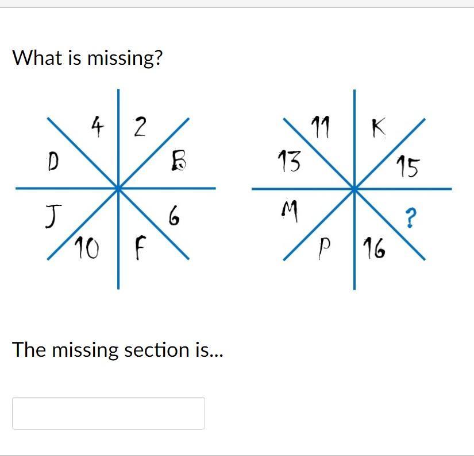
Task: Select the number 2 in left wheel
Action: coord(140,127)
